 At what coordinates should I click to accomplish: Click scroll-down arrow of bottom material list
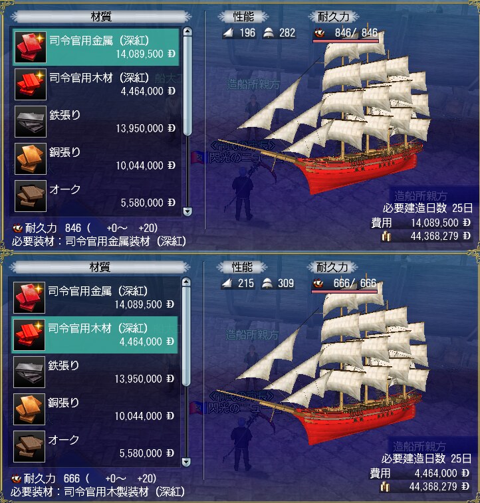[186, 462]
